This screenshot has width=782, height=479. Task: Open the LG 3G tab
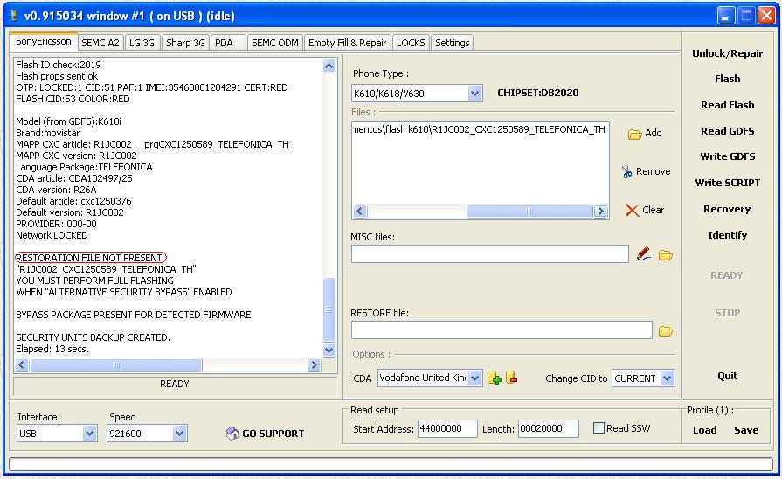point(142,43)
